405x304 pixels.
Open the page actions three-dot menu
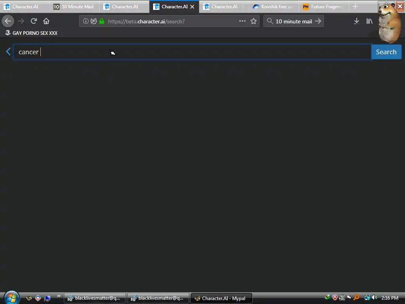[242, 21]
